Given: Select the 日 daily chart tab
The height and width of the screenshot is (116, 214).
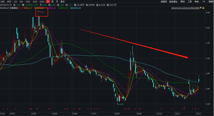Looking at the screenshot, I should (x=48, y=2).
